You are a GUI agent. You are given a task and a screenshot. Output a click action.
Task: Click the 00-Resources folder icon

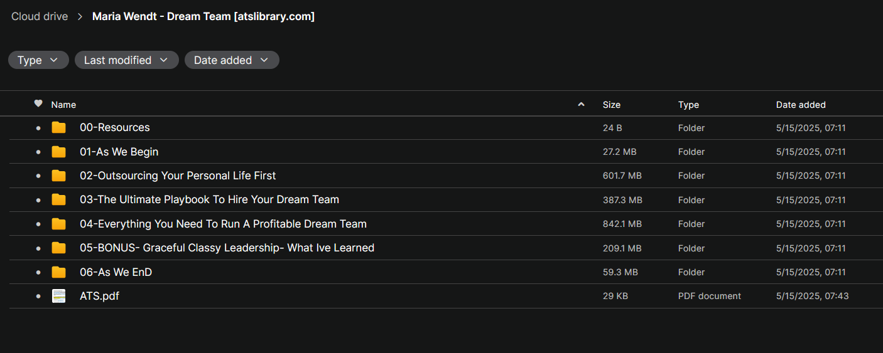coord(58,128)
